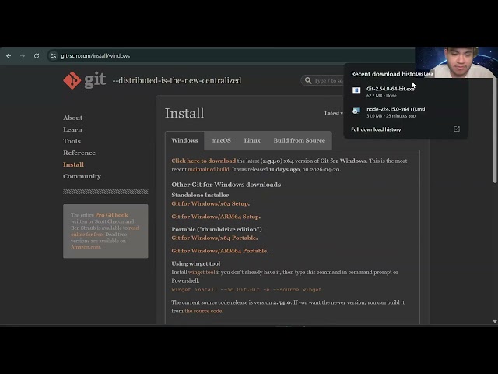
Task: Download Git for Windows/ARM64 Portable
Action: [219, 251]
